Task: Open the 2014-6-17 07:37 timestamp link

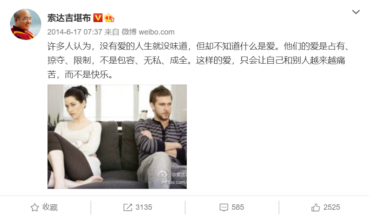Action: 75,32
